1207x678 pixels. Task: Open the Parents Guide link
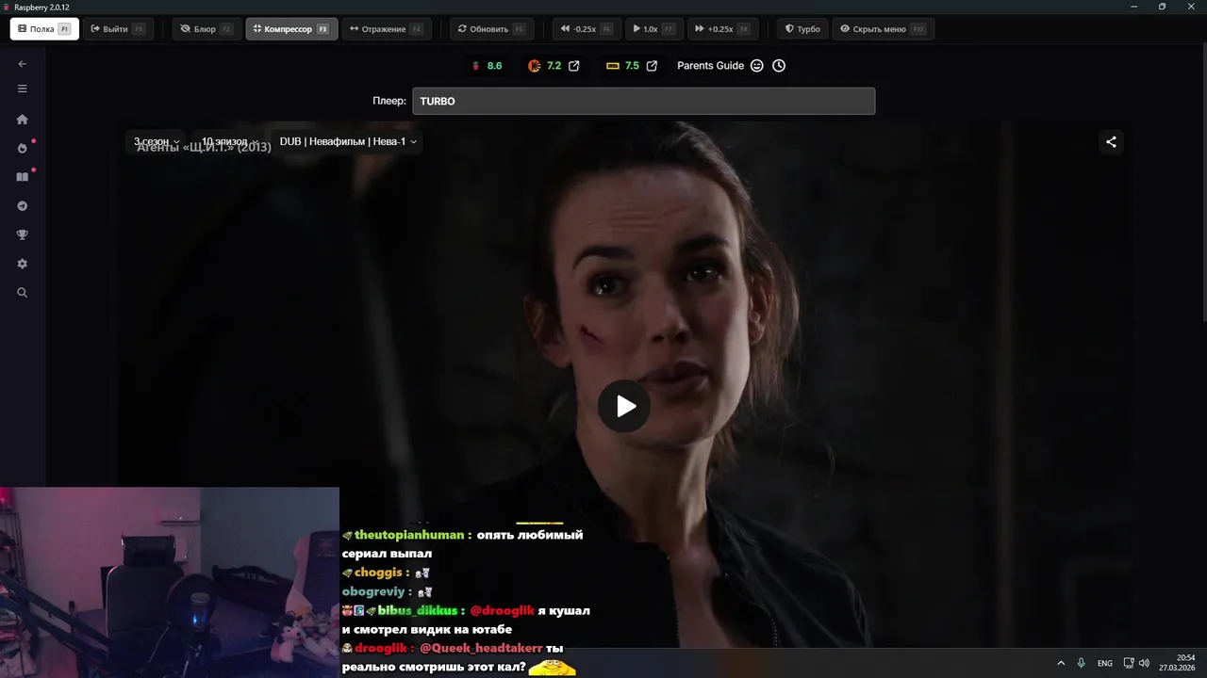710,66
